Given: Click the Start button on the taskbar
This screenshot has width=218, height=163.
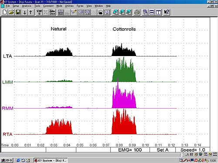Looking at the screenshot, I should pyautogui.click(x=7, y=160).
